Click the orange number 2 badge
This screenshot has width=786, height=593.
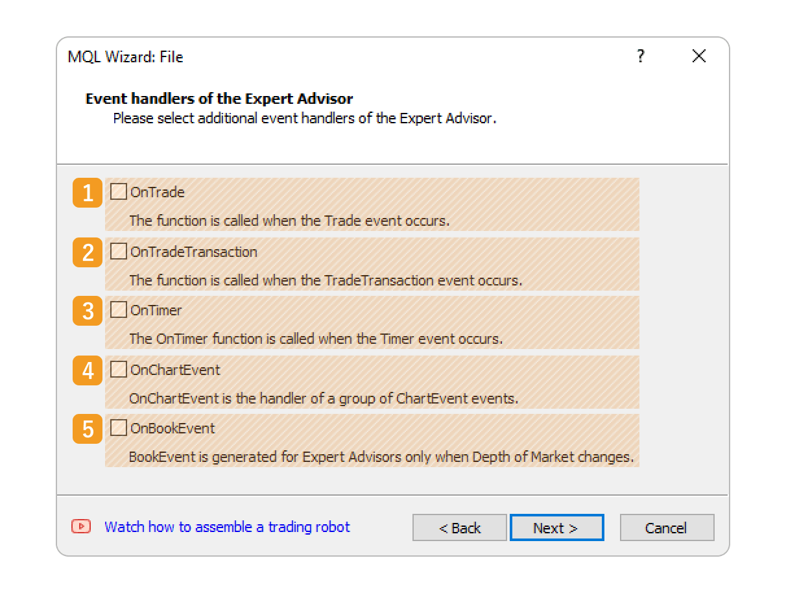point(88,252)
